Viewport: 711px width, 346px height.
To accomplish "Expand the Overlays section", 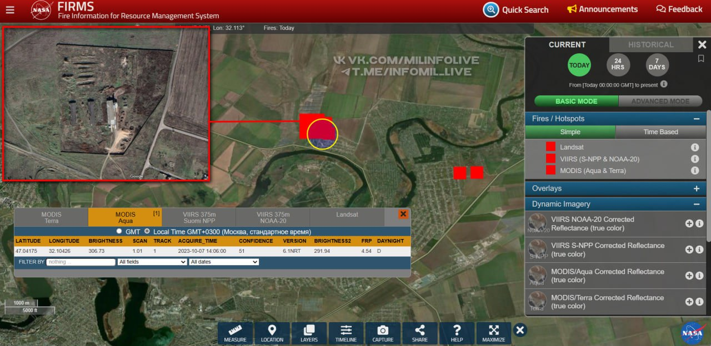I will coord(696,189).
